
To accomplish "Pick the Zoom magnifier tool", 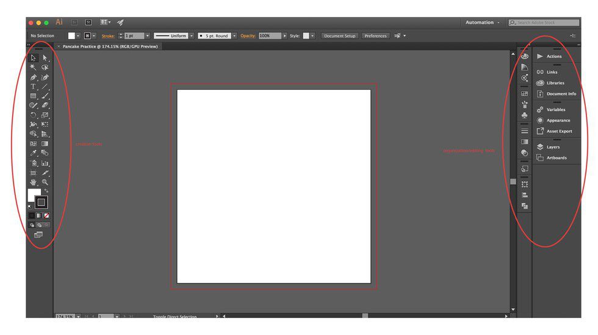I will pos(45,182).
